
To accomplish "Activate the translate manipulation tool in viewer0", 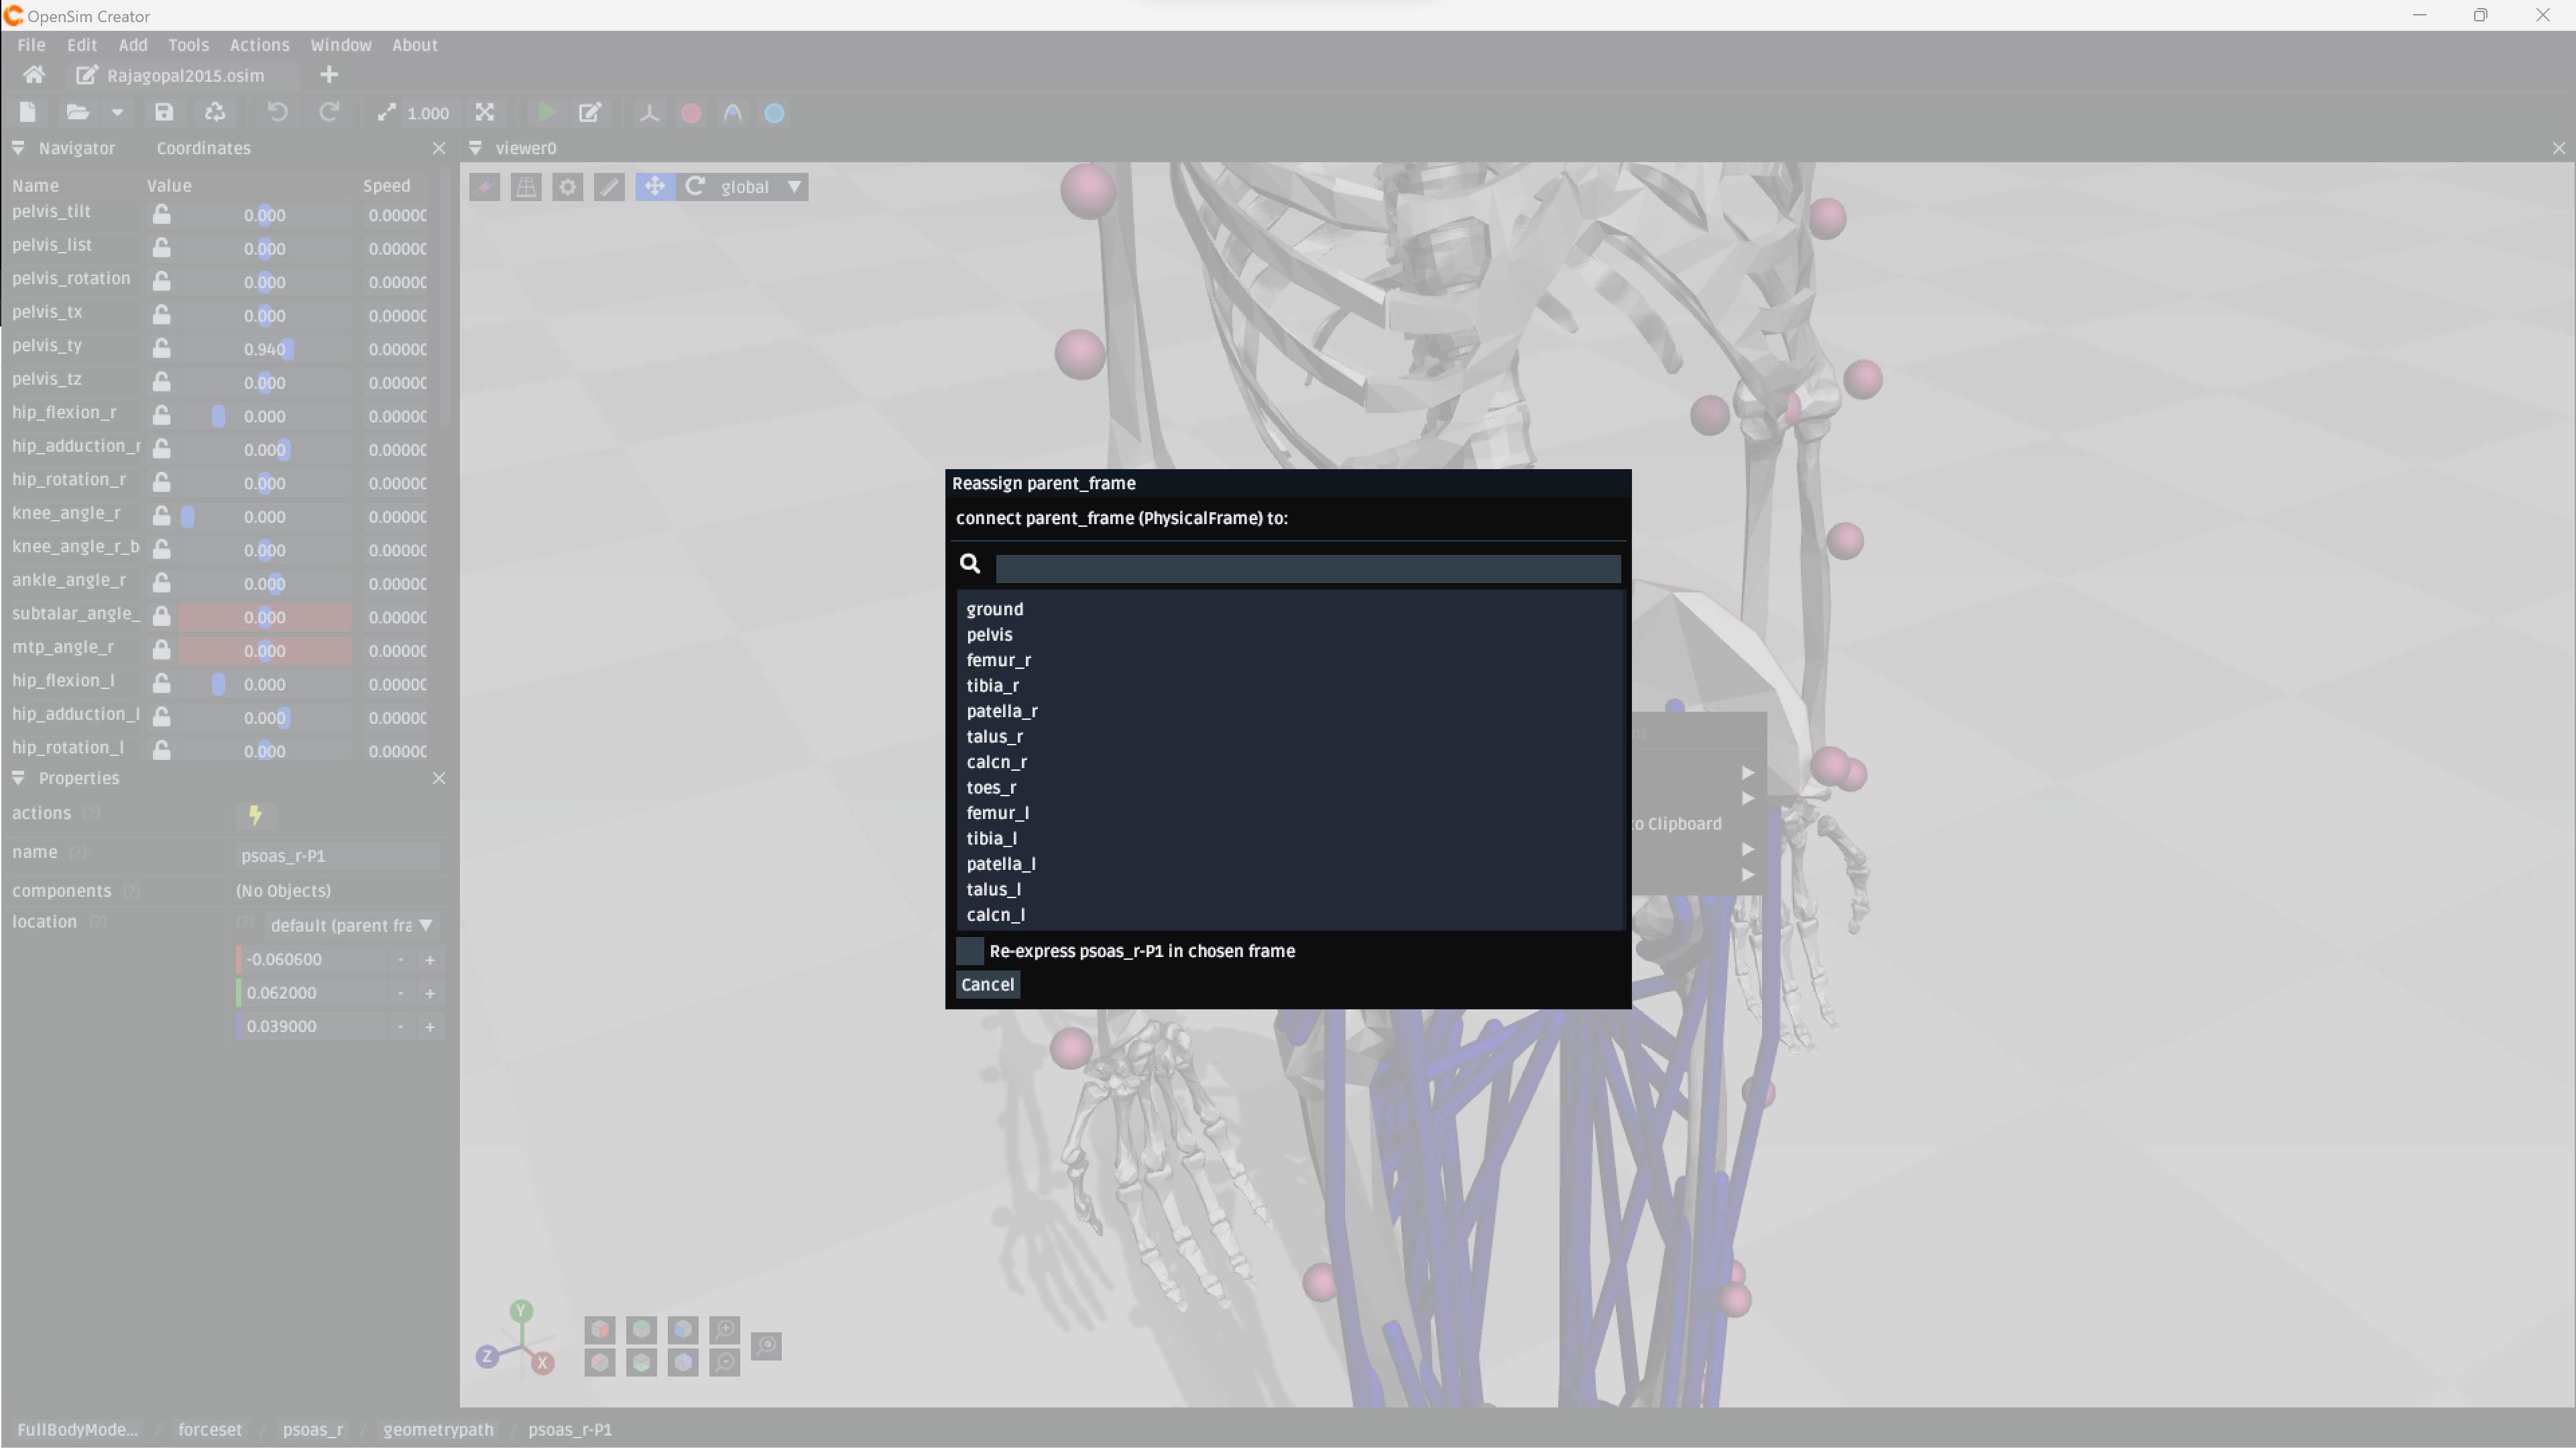I will [x=654, y=187].
